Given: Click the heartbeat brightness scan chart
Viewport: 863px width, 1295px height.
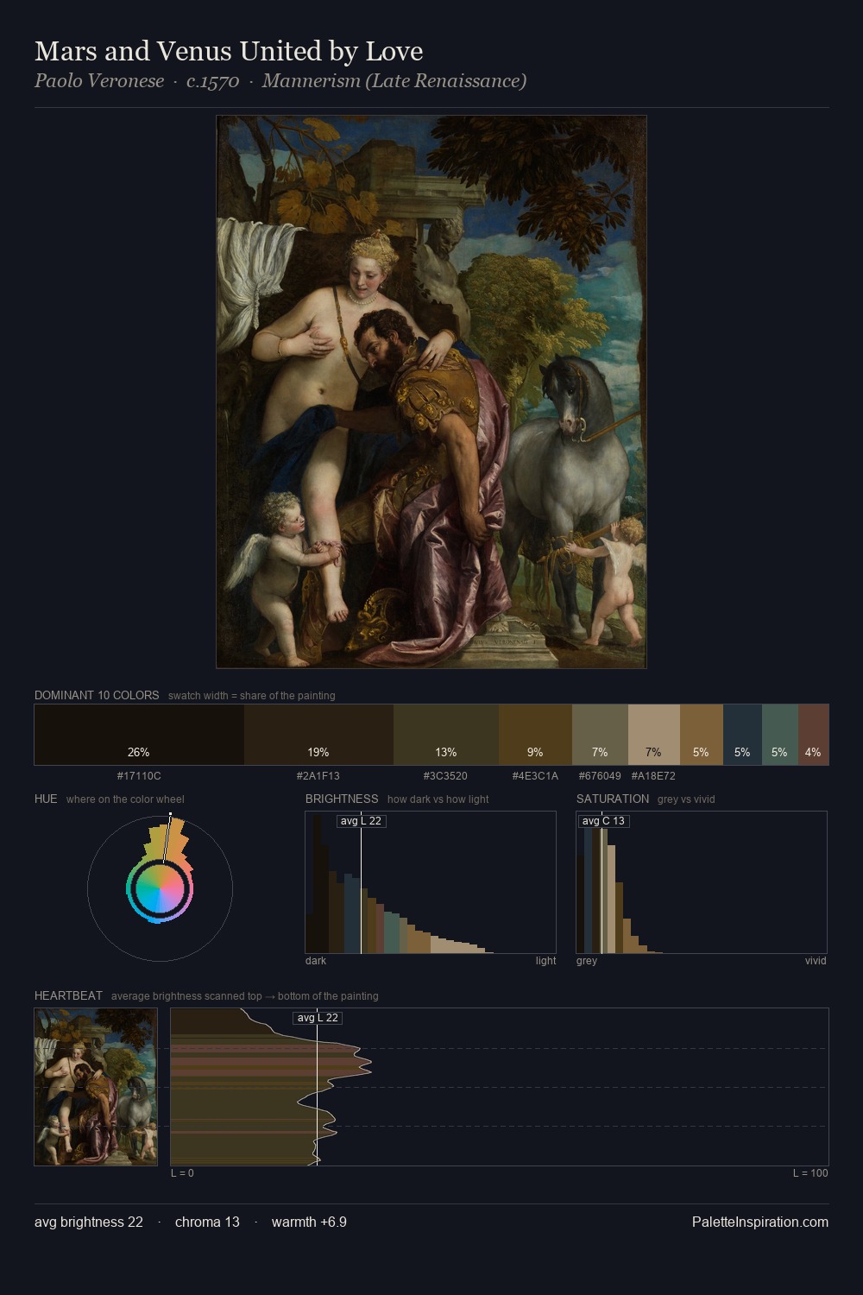Looking at the screenshot, I should (x=500, y=1087).
